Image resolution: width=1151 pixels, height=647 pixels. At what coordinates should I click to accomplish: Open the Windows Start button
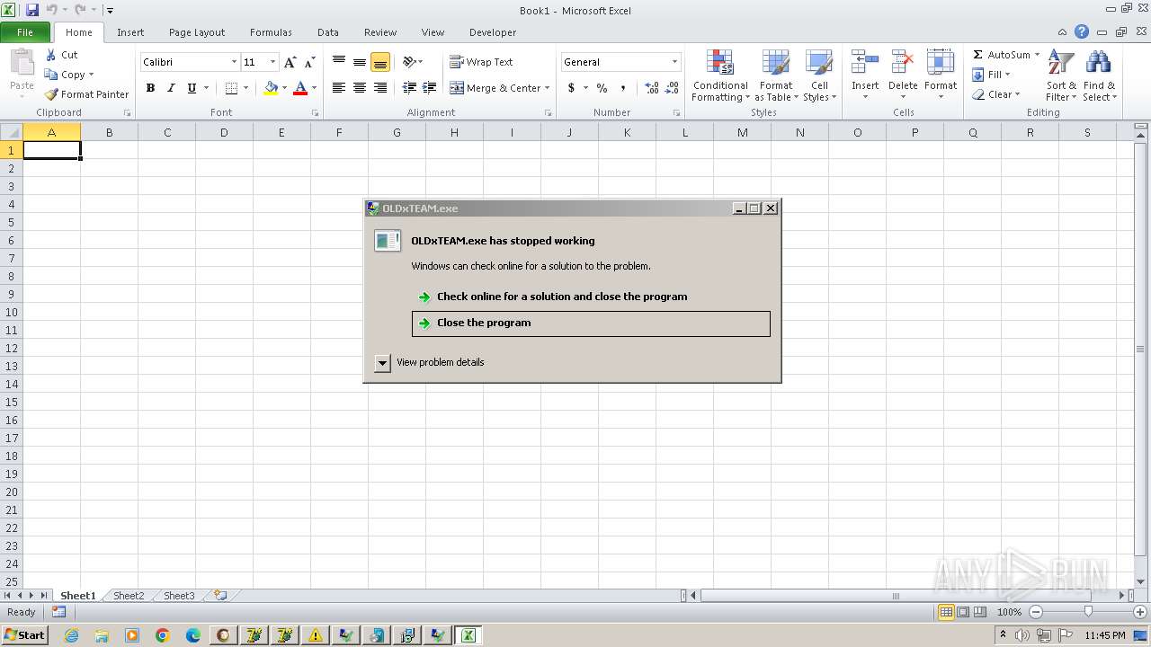pos(24,635)
